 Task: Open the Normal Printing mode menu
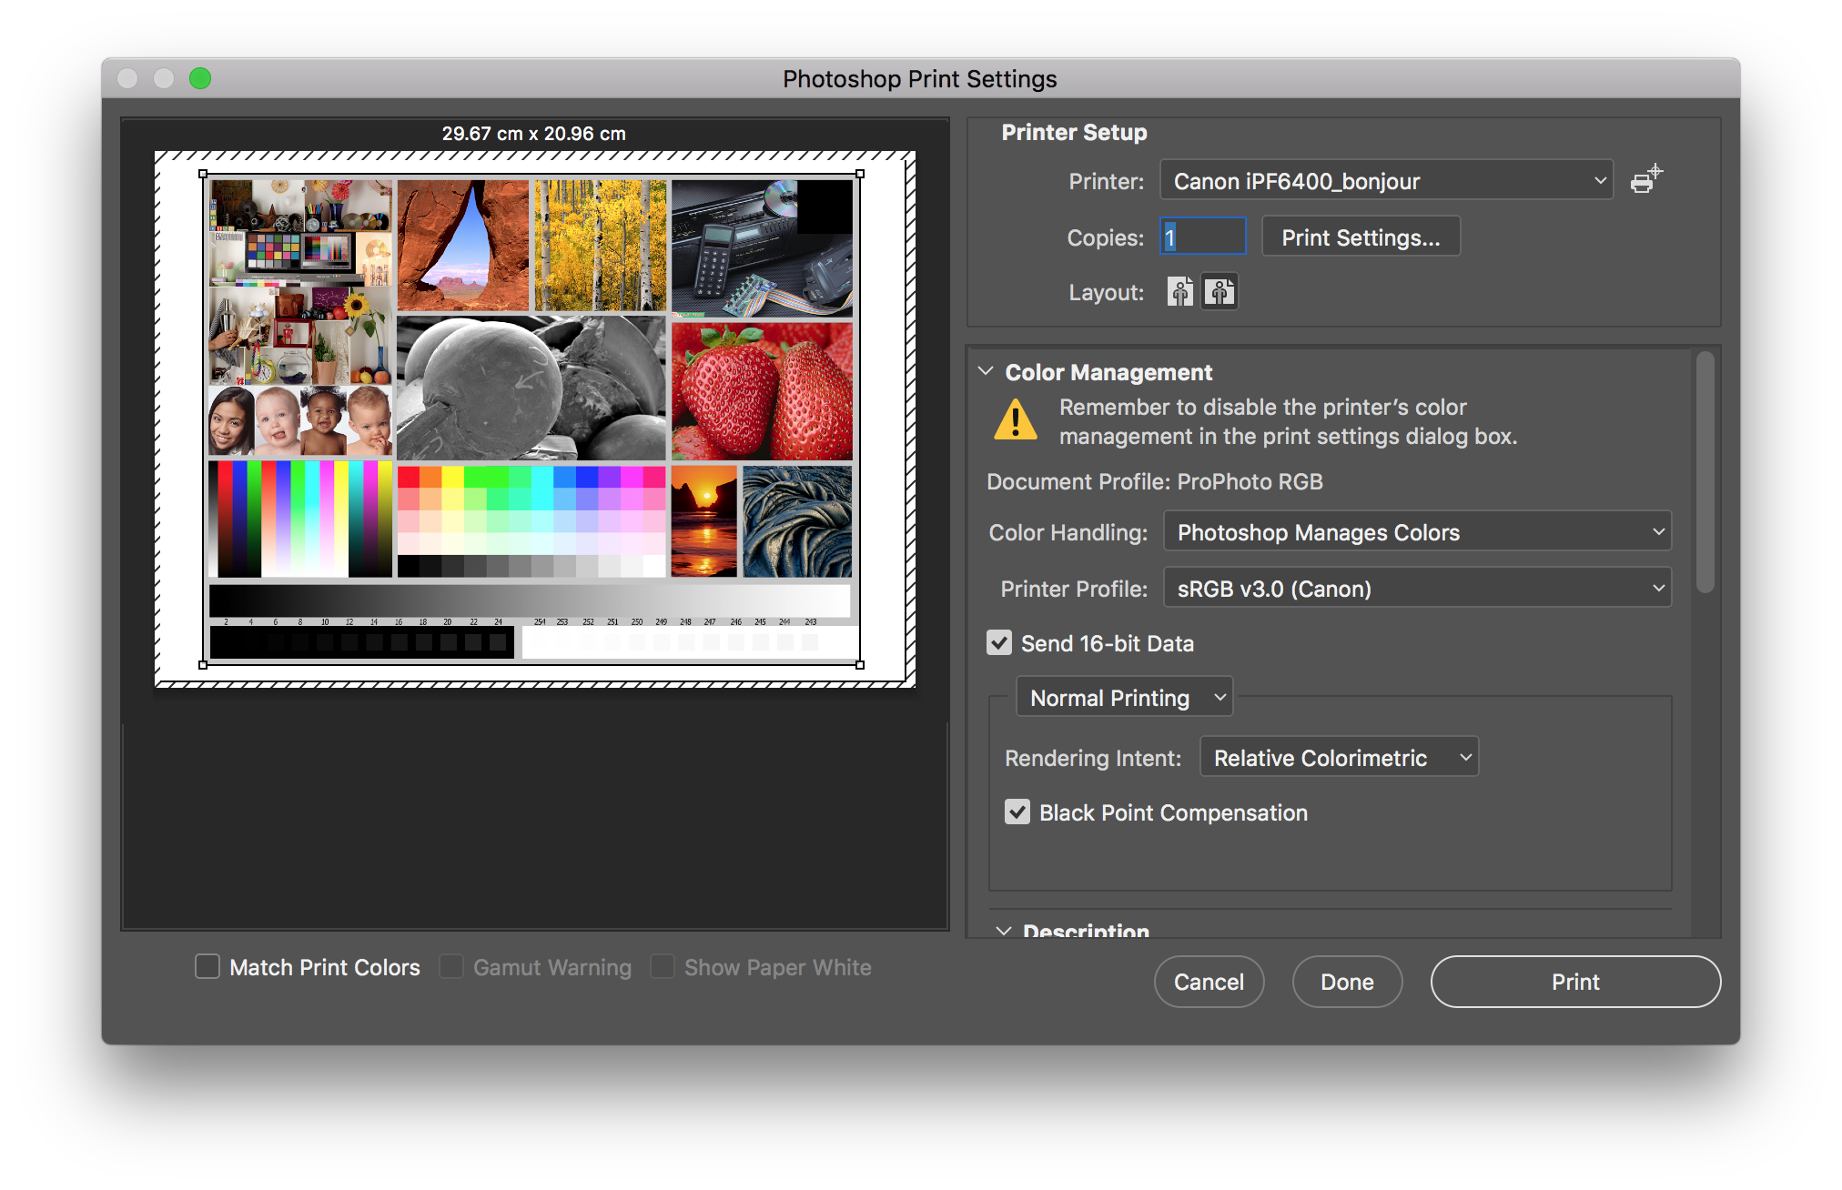1125,698
